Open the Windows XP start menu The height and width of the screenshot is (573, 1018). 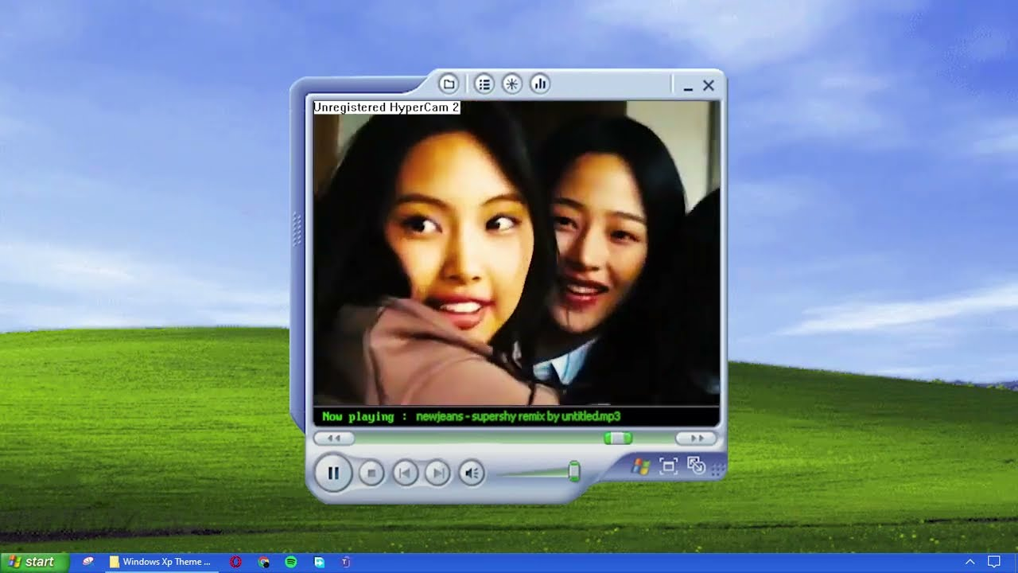click(x=32, y=562)
